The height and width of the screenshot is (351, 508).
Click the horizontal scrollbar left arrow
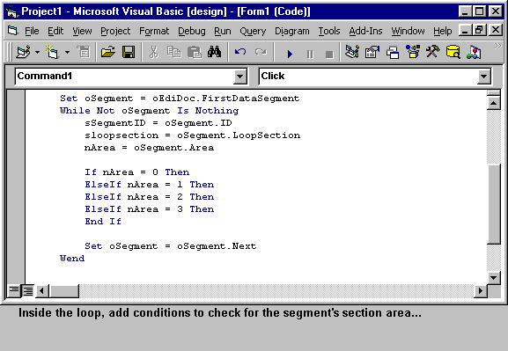[x=41, y=291]
